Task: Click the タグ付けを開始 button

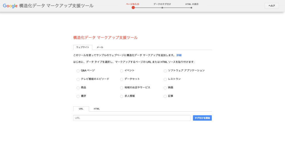Action: click(x=202, y=118)
